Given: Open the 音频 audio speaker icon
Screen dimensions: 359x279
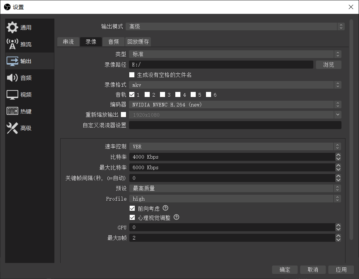Looking at the screenshot, I should click(x=12, y=78).
